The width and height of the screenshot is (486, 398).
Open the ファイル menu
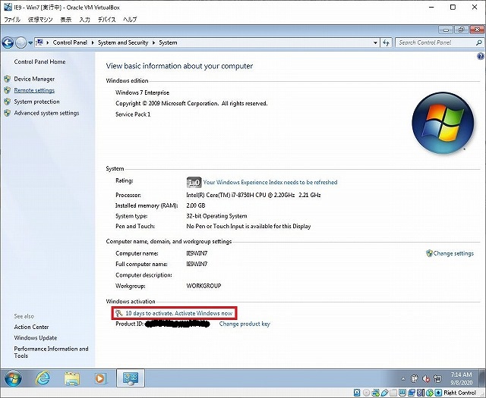tap(12, 20)
